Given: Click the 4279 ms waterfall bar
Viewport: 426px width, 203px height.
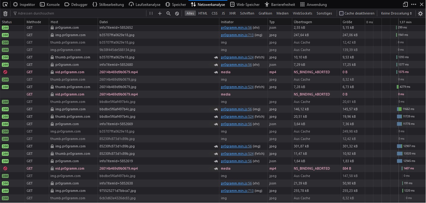Looking at the screenshot, I should pyautogui.click(x=398, y=87).
